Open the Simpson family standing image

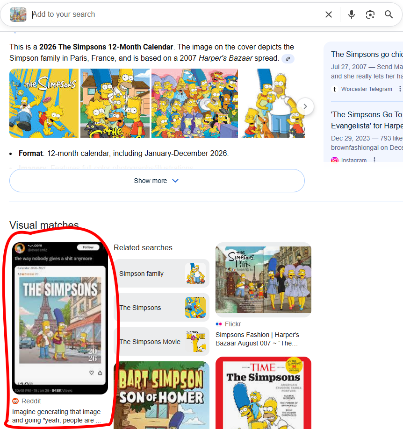pyautogui.click(x=273, y=103)
